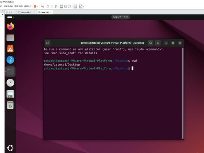
Task: Open the VMware console view icon
Action: (75, 6)
